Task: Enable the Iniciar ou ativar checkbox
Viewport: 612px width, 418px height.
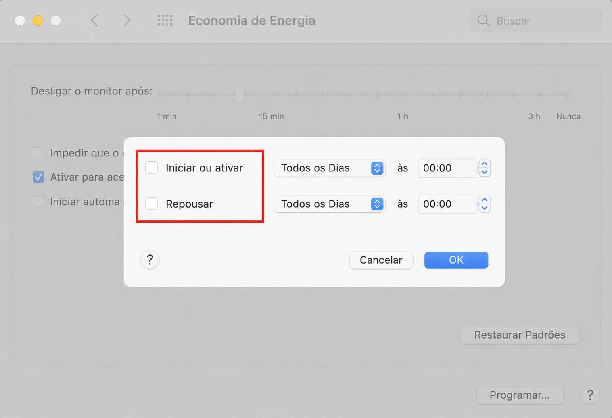Action: (152, 168)
